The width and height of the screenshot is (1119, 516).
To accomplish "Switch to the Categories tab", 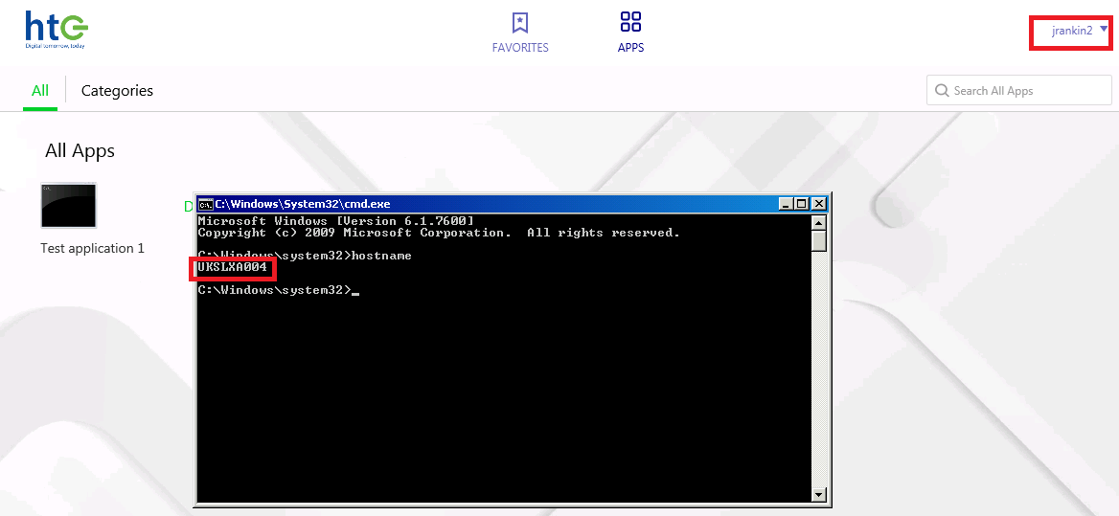I will (117, 91).
